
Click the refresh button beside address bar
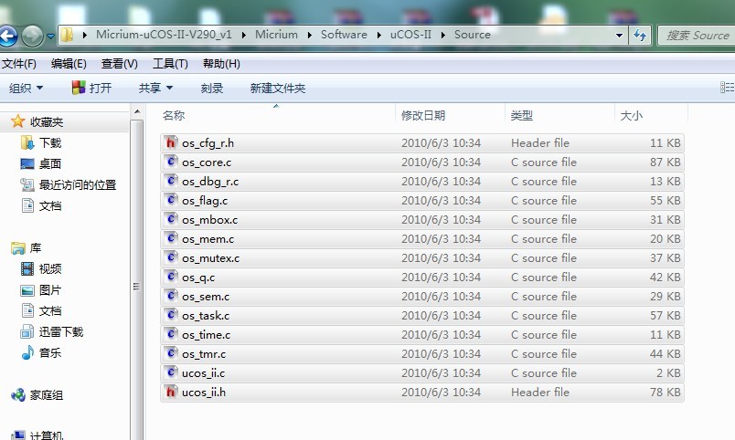[640, 35]
